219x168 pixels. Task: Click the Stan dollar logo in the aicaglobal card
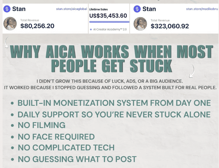pos(7,9)
